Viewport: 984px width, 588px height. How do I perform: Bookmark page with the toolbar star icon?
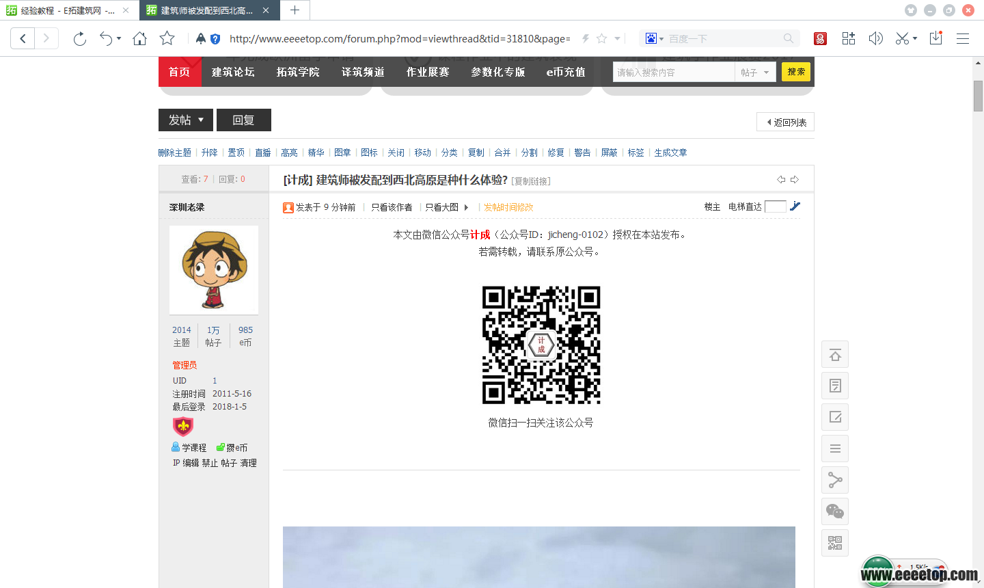(167, 39)
